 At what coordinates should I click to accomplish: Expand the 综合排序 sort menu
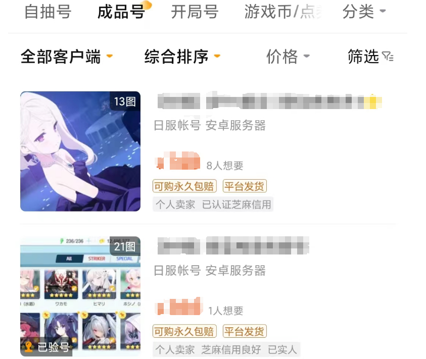coord(182,57)
